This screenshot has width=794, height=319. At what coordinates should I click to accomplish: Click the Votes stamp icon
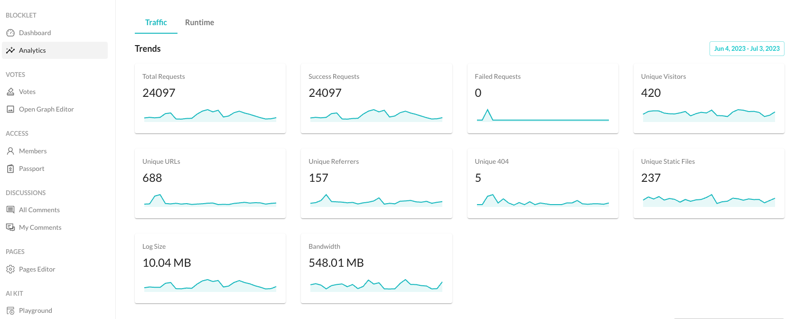point(10,92)
